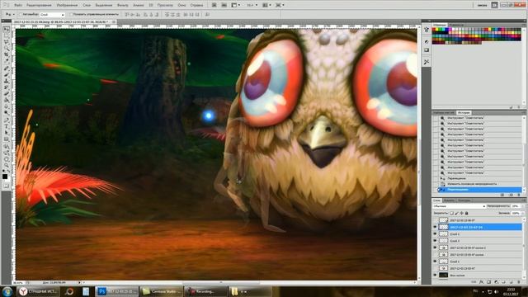Click the default colors mini icon
528x297 pixels.
pyautogui.click(x=3, y=171)
